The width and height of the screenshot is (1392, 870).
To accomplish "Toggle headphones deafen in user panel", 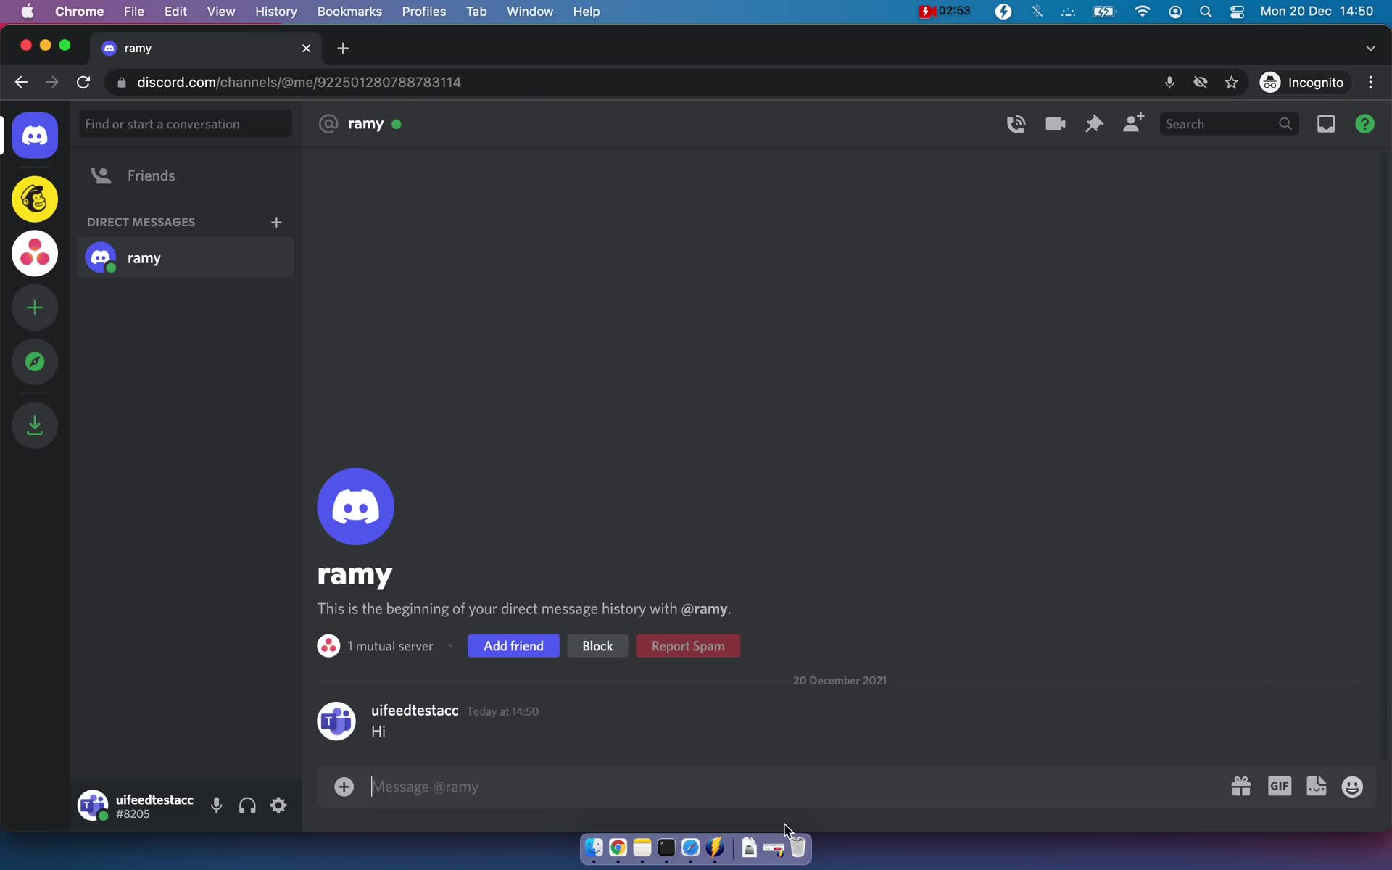I will [247, 805].
